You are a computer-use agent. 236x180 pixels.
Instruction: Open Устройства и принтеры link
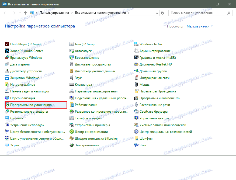pos(92,125)
